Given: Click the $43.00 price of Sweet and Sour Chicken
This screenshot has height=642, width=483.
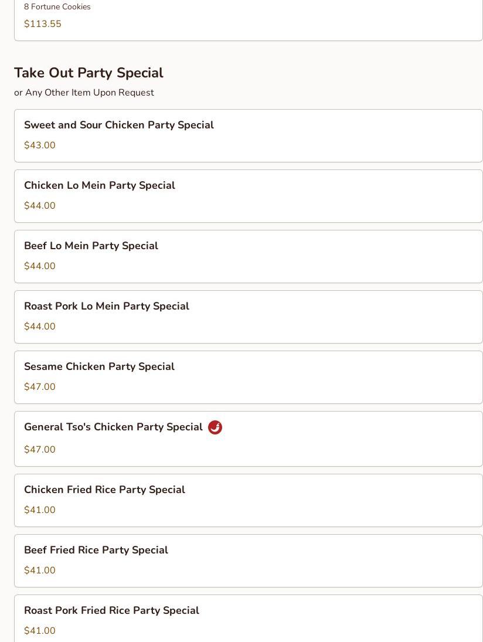Looking at the screenshot, I should 40,145.
